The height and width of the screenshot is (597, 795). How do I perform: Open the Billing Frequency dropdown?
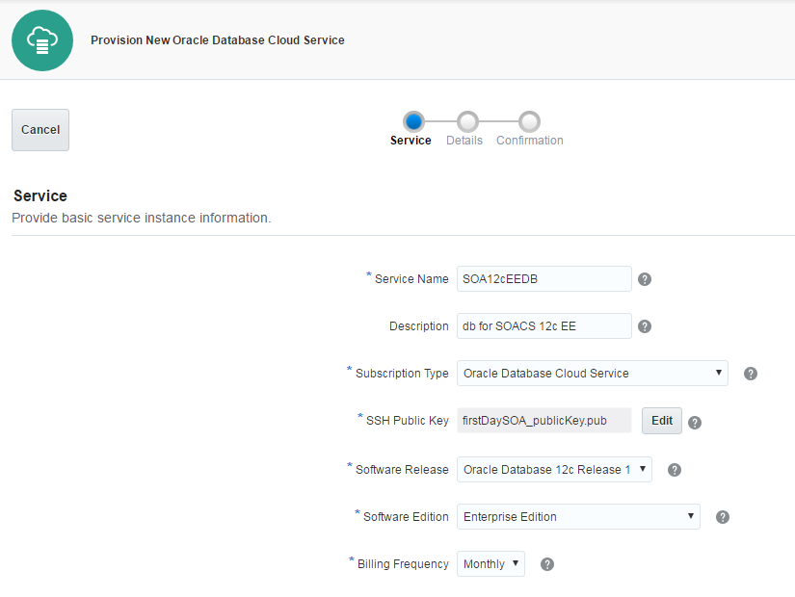(x=490, y=563)
